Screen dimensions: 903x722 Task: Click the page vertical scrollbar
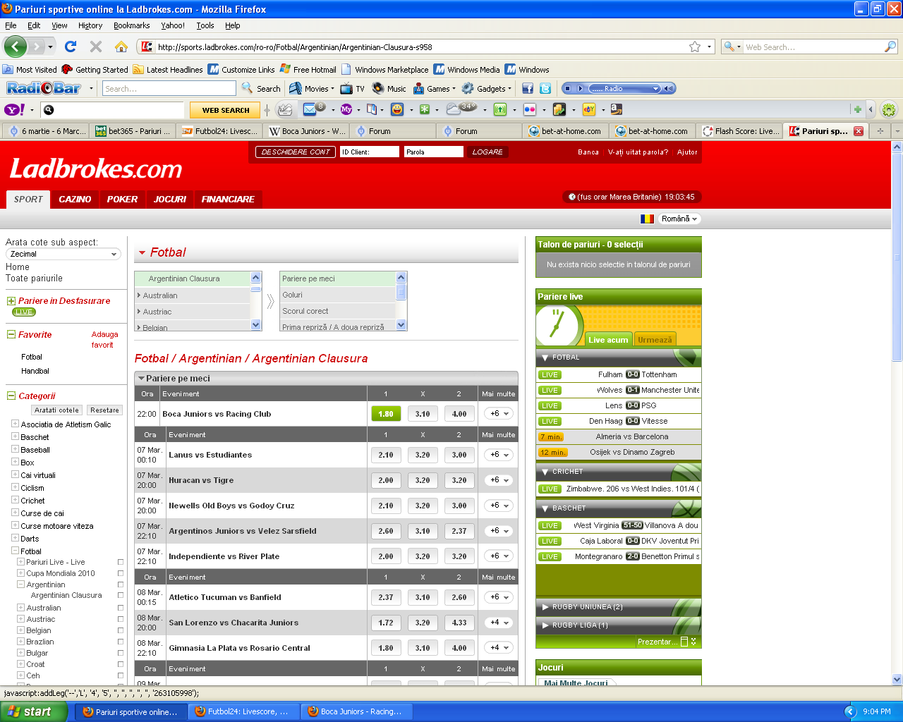(897, 412)
